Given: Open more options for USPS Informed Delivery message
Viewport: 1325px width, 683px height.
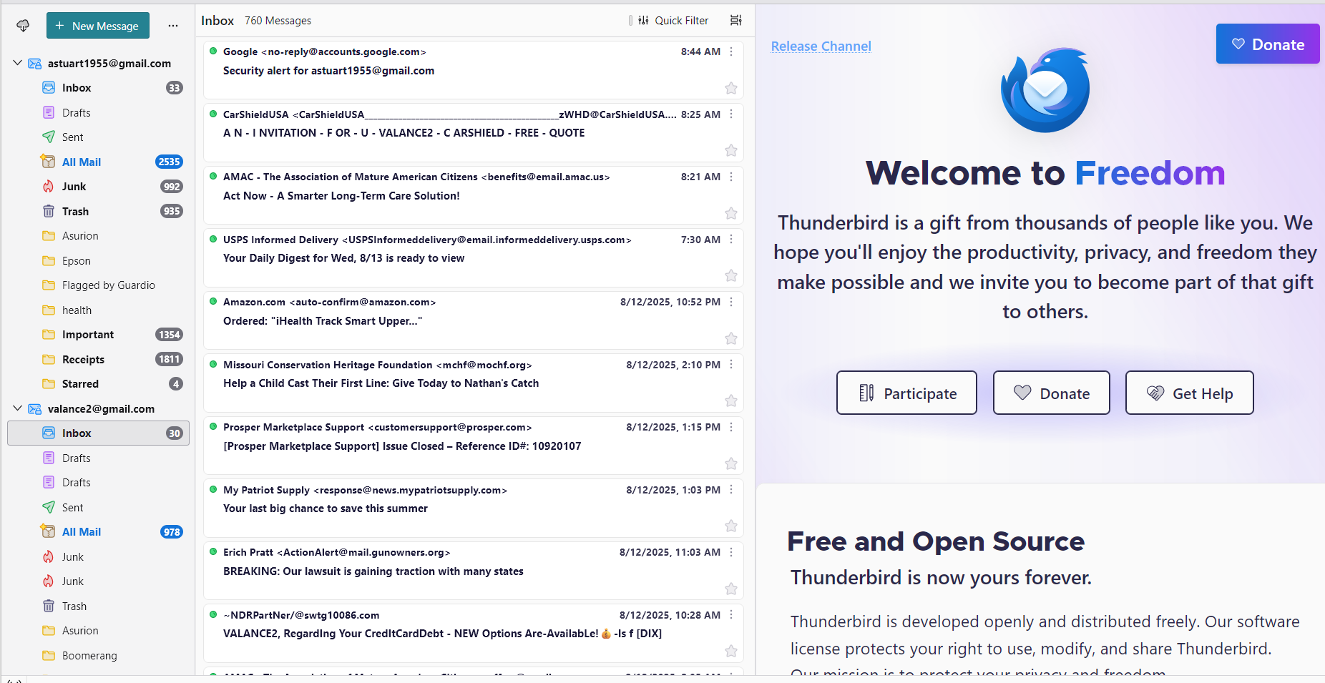Looking at the screenshot, I should point(731,240).
